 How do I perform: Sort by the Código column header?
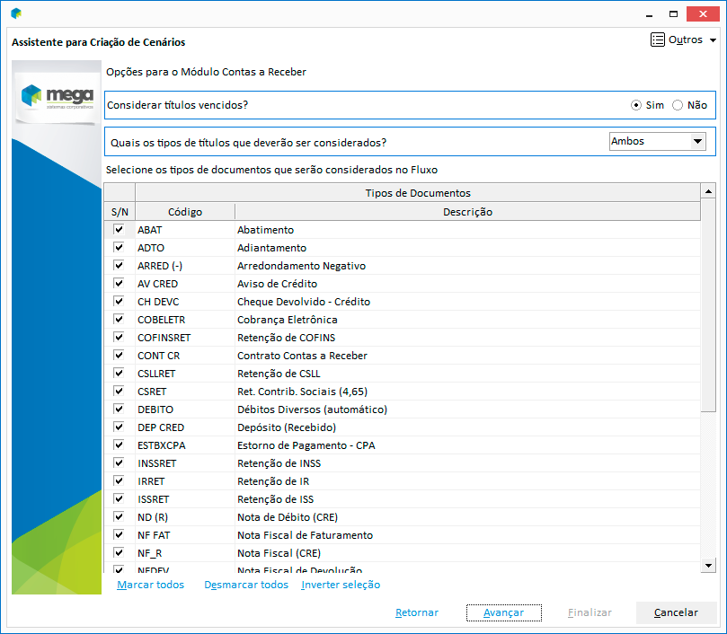[184, 212]
